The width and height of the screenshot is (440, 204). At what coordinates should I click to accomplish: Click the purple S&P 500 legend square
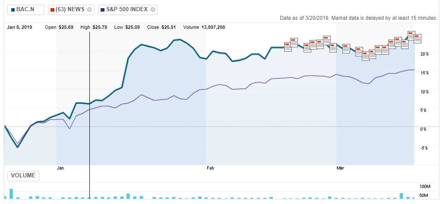103,10
